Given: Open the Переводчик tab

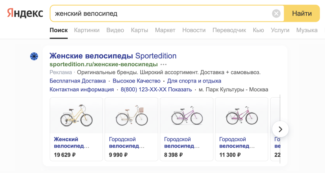Looking at the screenshot, I should [x=229, y=30].
